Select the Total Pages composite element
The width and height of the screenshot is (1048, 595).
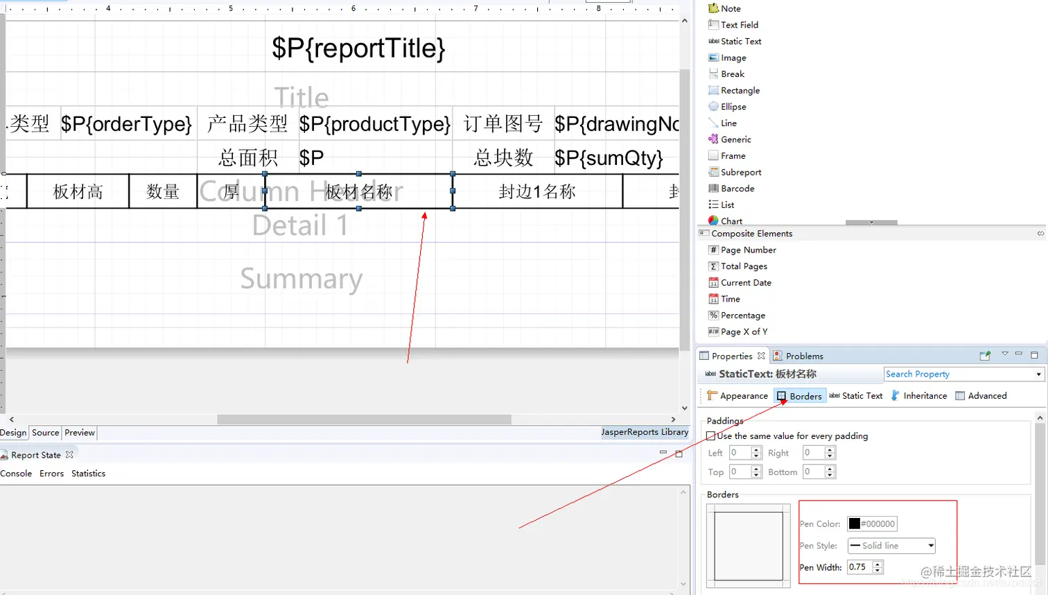(737, 266)
